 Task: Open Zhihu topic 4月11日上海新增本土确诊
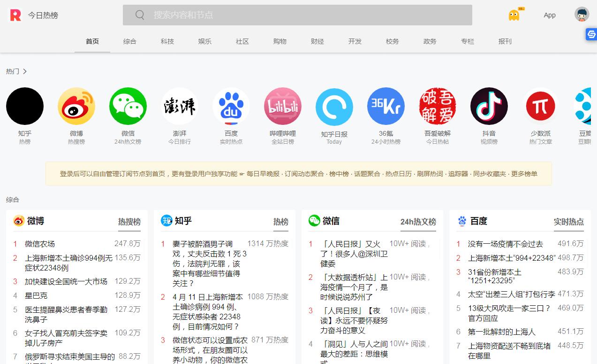click(208, 312)
